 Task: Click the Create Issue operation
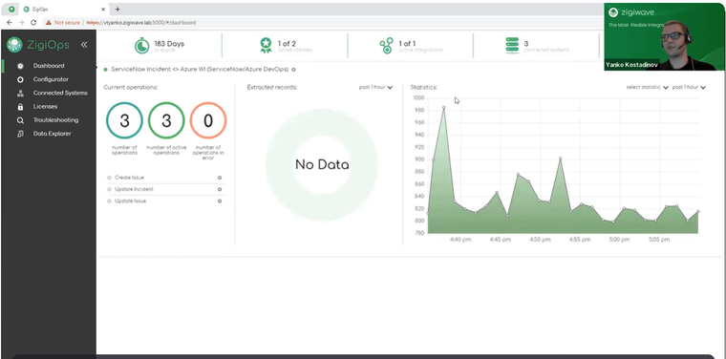click(x=129, y=178)
